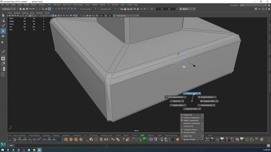Select the highlighted Move tool in the toolbox
271x152 pixels.
click(3, 31)
